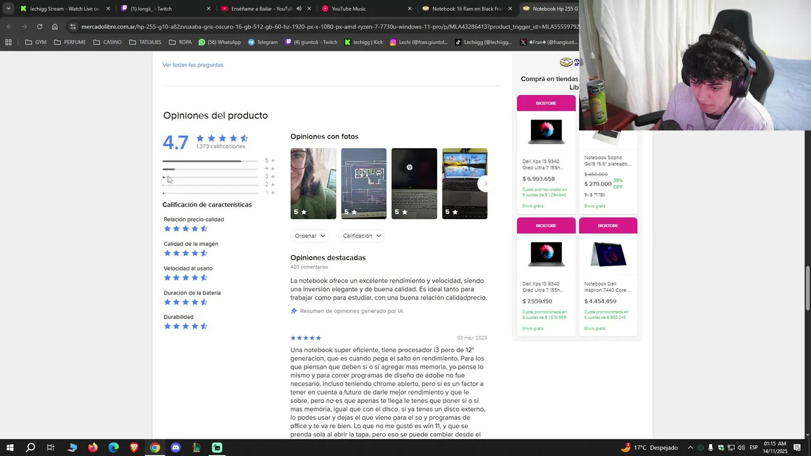Open Task View in the taskbar
Image resolution: width=811 pixels, height=456 pixels.
(51, 448)
